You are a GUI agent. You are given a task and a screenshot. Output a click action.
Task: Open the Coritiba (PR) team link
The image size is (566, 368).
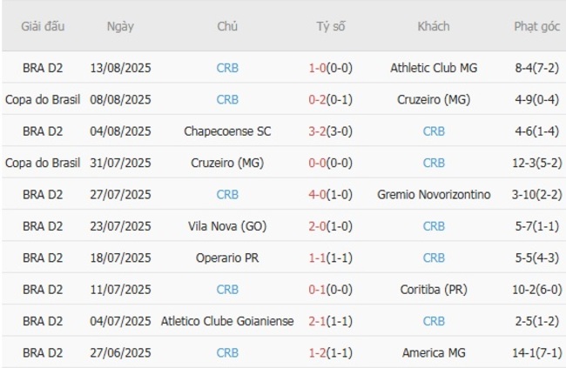[x=434, y=290]
